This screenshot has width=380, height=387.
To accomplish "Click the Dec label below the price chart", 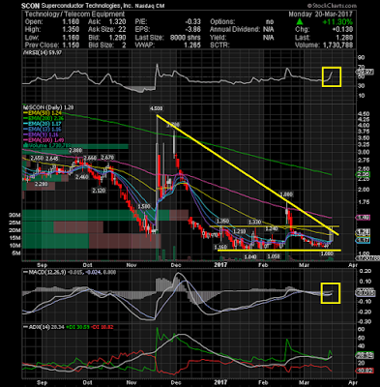I will tap(176, 265).
